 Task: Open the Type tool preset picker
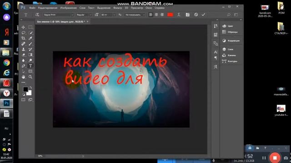pos(26,15)
